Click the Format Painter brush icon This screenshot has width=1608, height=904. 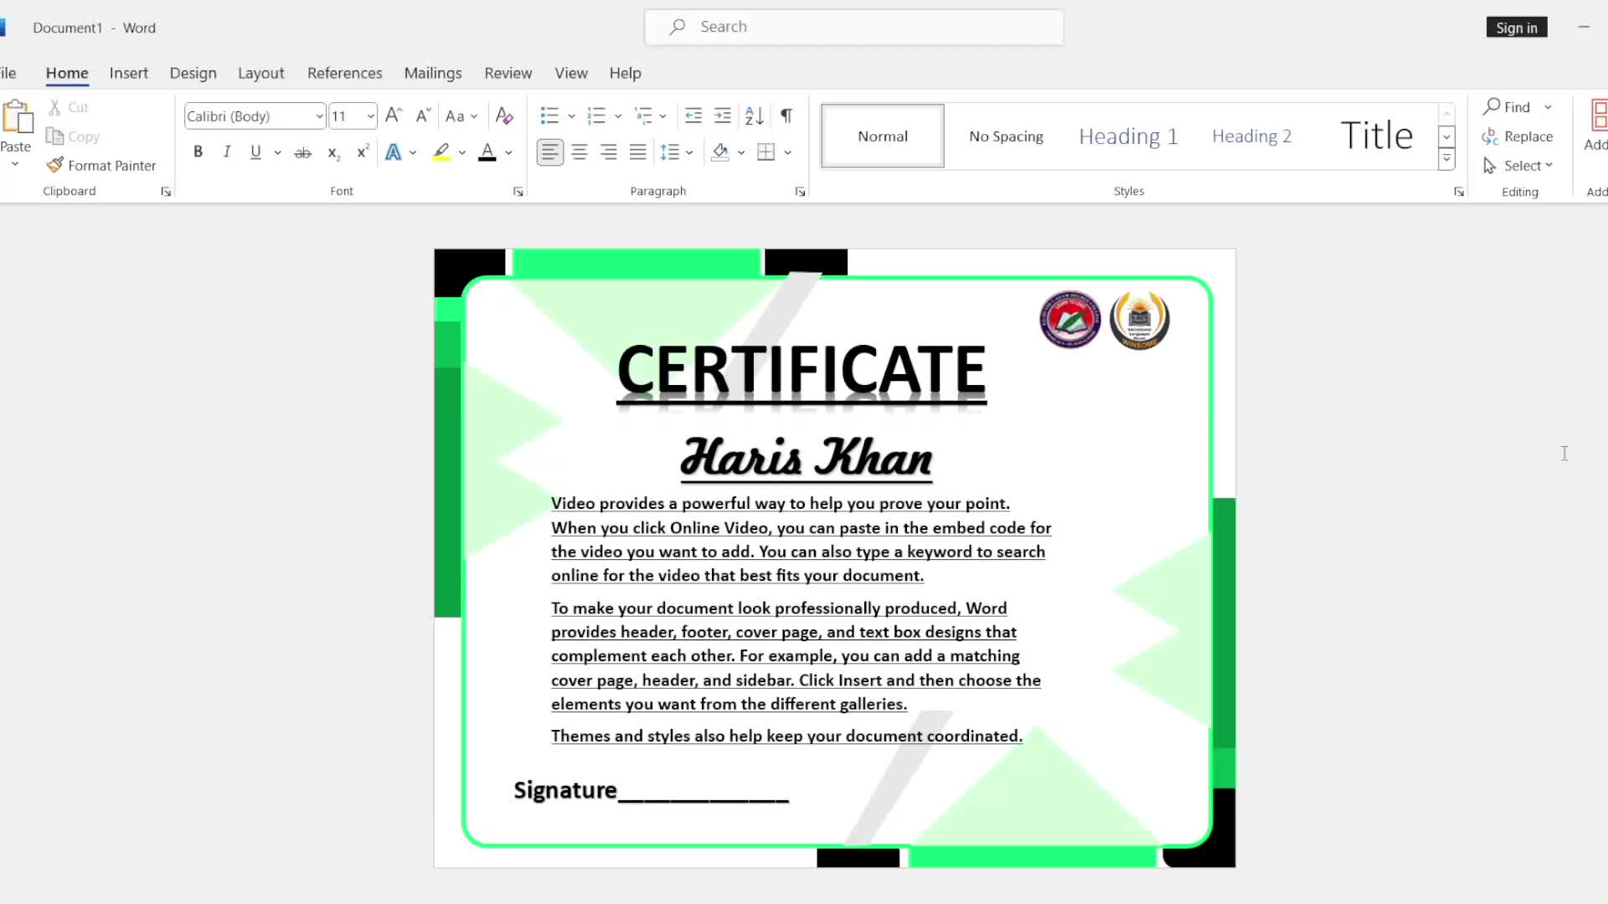pyautogui.click(x=55, y=165)
